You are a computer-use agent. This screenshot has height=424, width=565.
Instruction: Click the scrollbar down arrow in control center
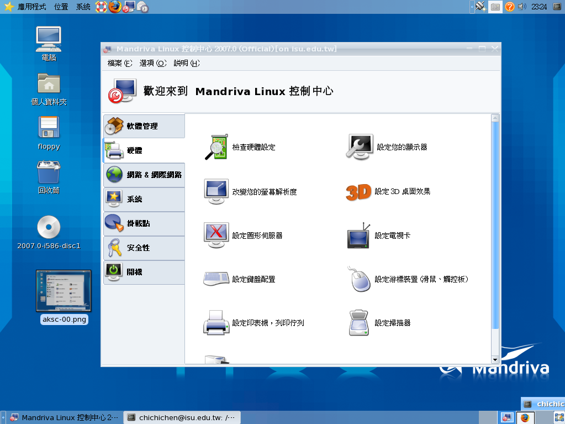tap(495, 360)
